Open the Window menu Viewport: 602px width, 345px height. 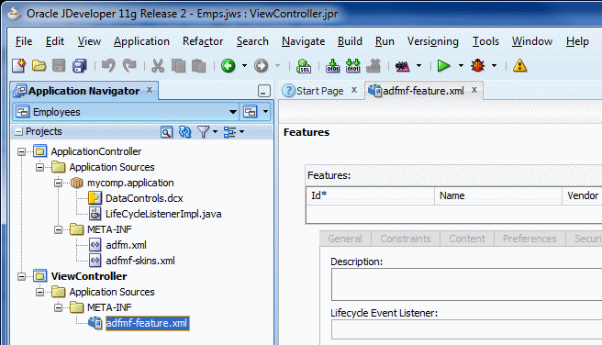(x=532, y=41)
